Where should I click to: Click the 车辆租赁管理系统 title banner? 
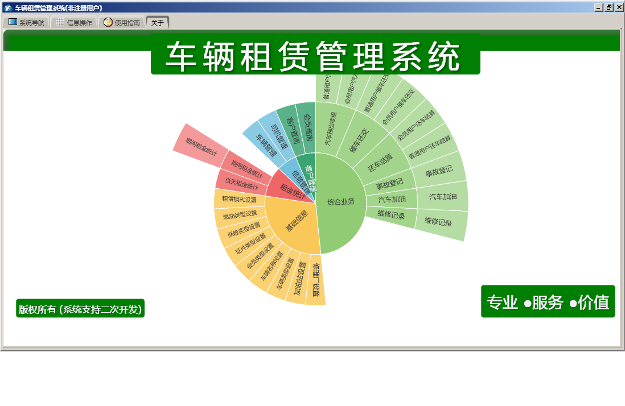[315, 55]
